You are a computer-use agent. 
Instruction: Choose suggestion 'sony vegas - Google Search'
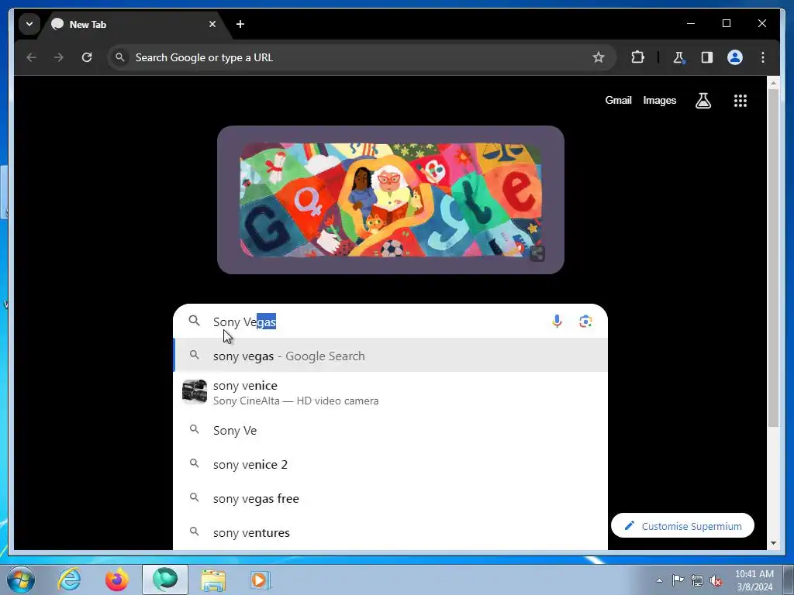tap(390, 356)
